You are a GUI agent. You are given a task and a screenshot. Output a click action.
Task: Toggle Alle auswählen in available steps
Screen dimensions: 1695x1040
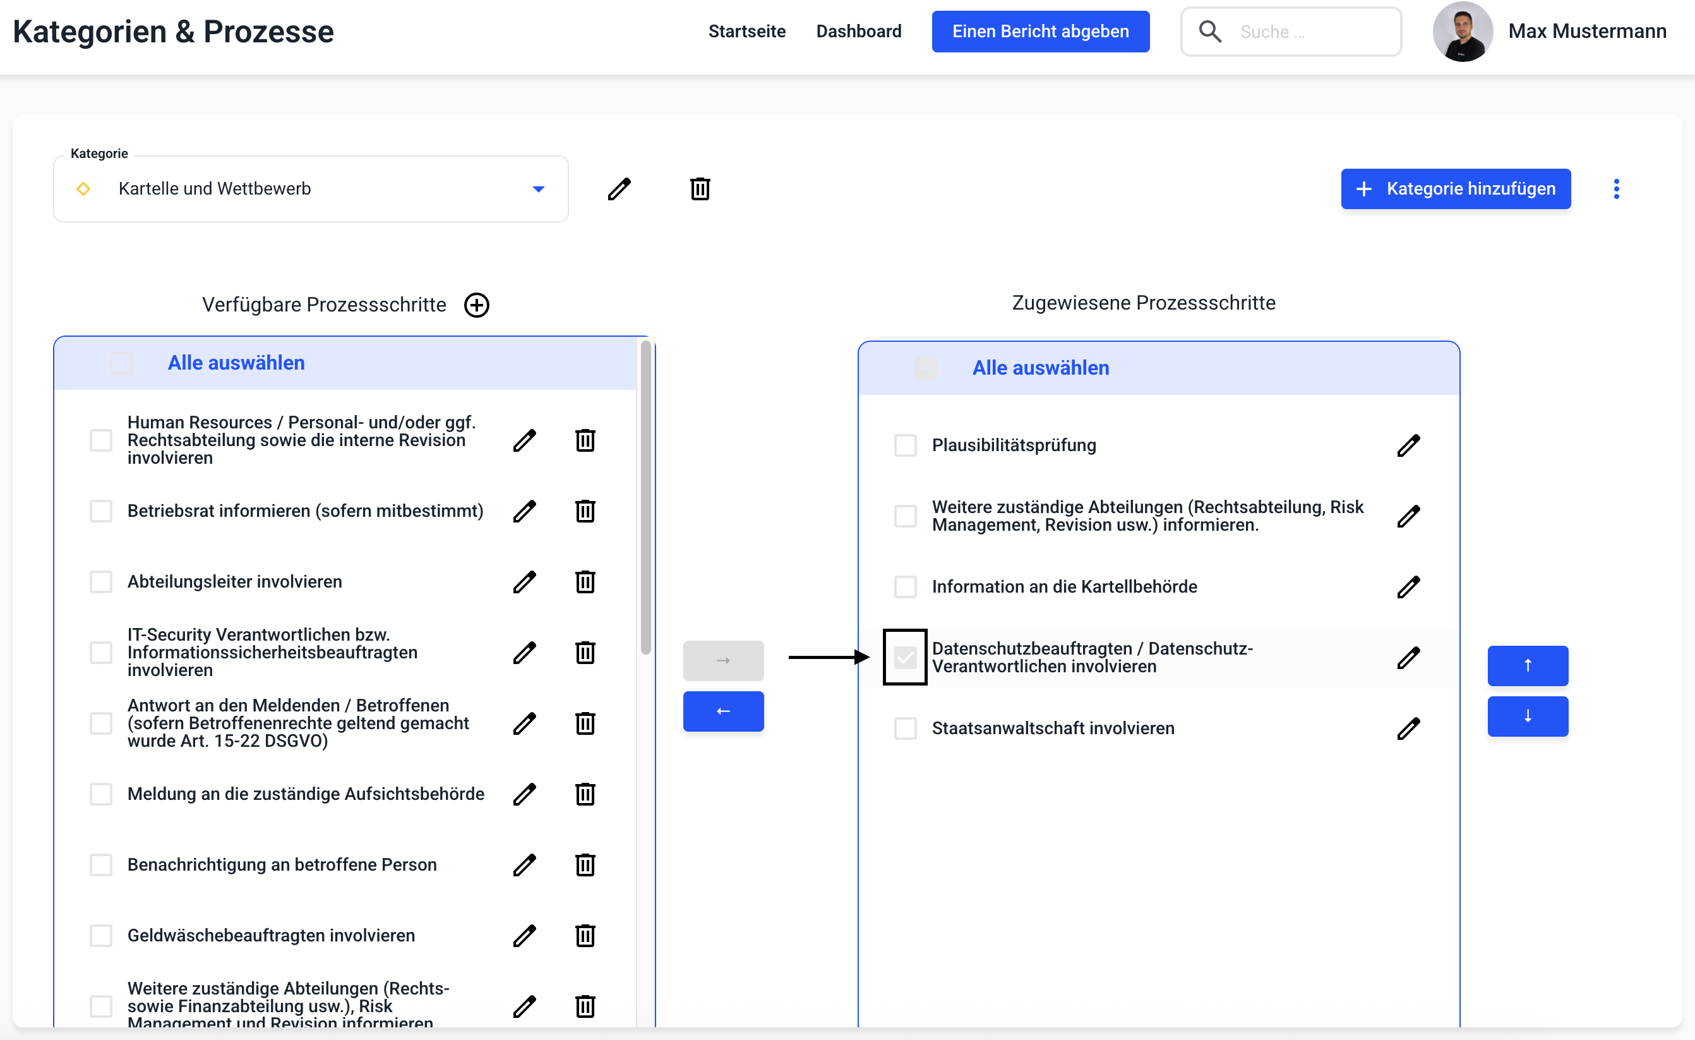point(122,363)
